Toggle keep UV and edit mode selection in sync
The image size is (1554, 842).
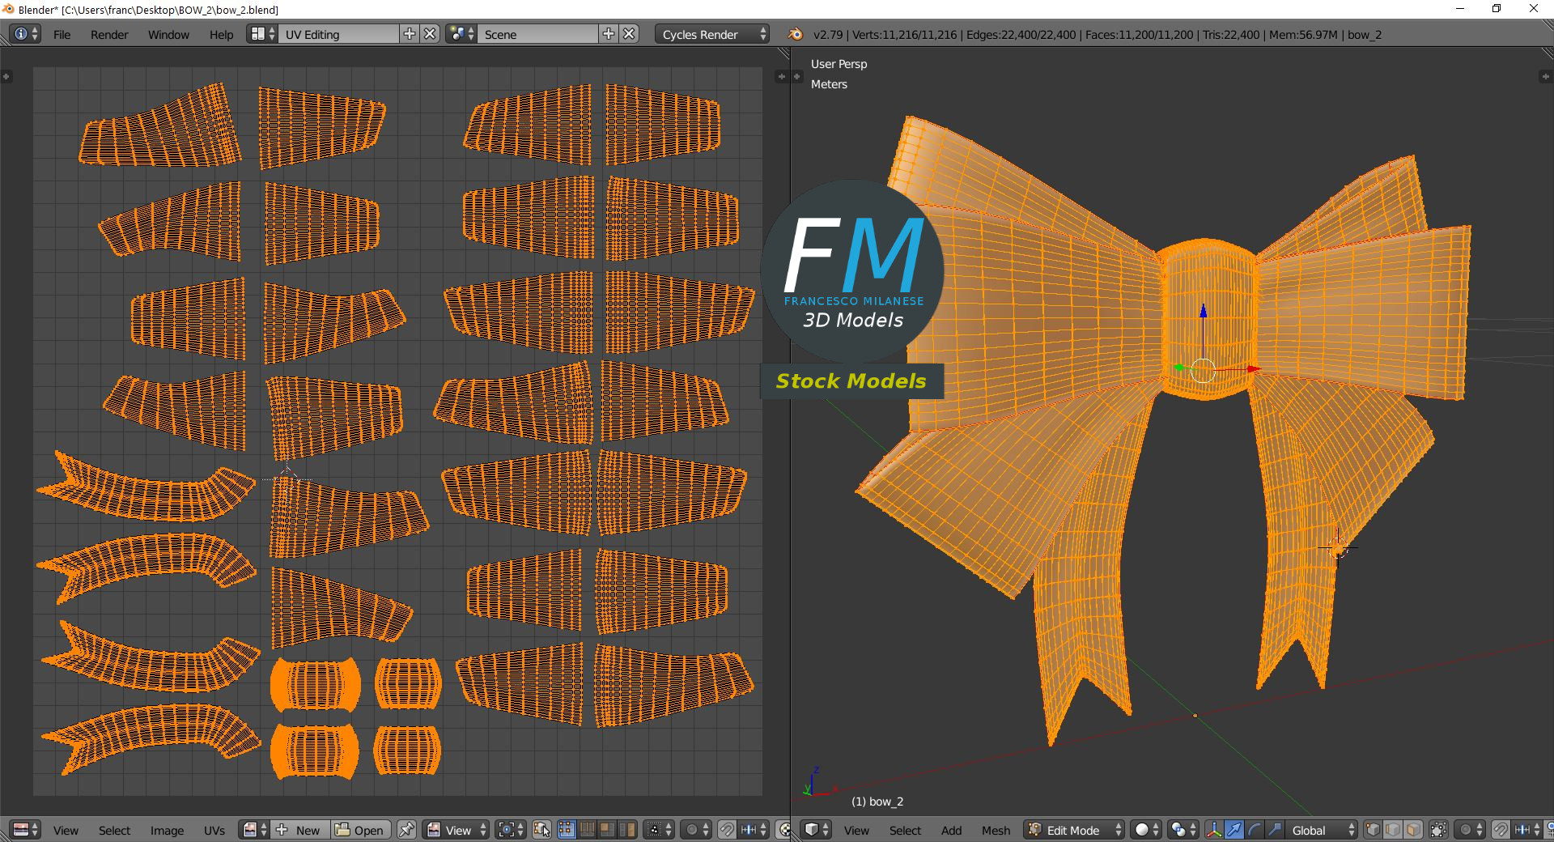[x=541, y=830]
